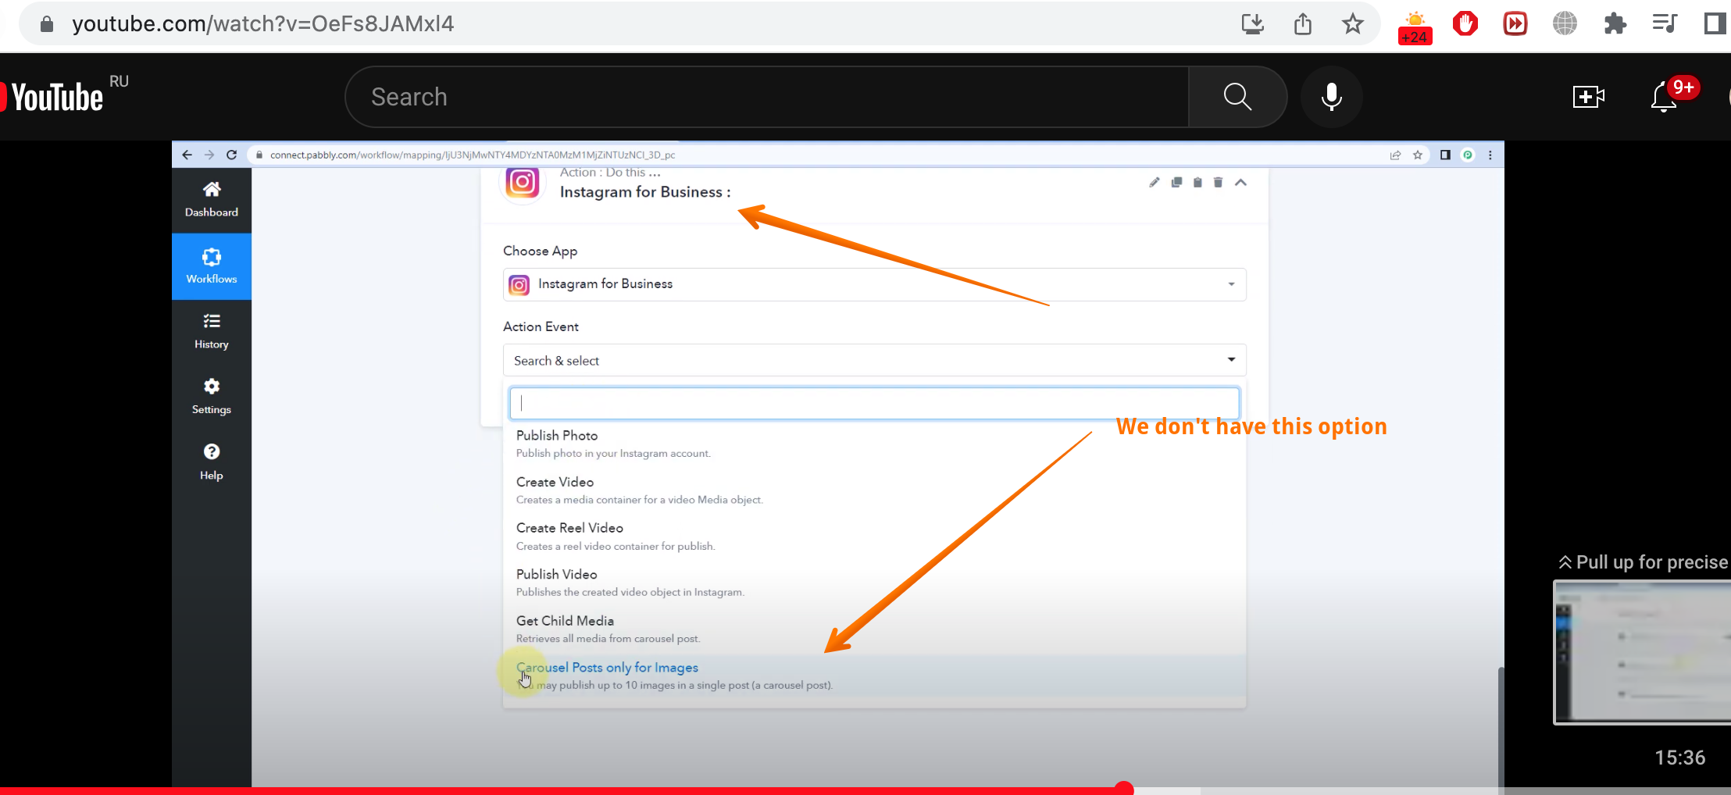Click the 'Pull up for precise' hint text
This screenshot has height=795, width=1731.
point(1644,562)
